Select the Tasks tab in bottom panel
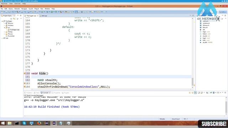This screenshot has width=228, height=128. (36, 93)
